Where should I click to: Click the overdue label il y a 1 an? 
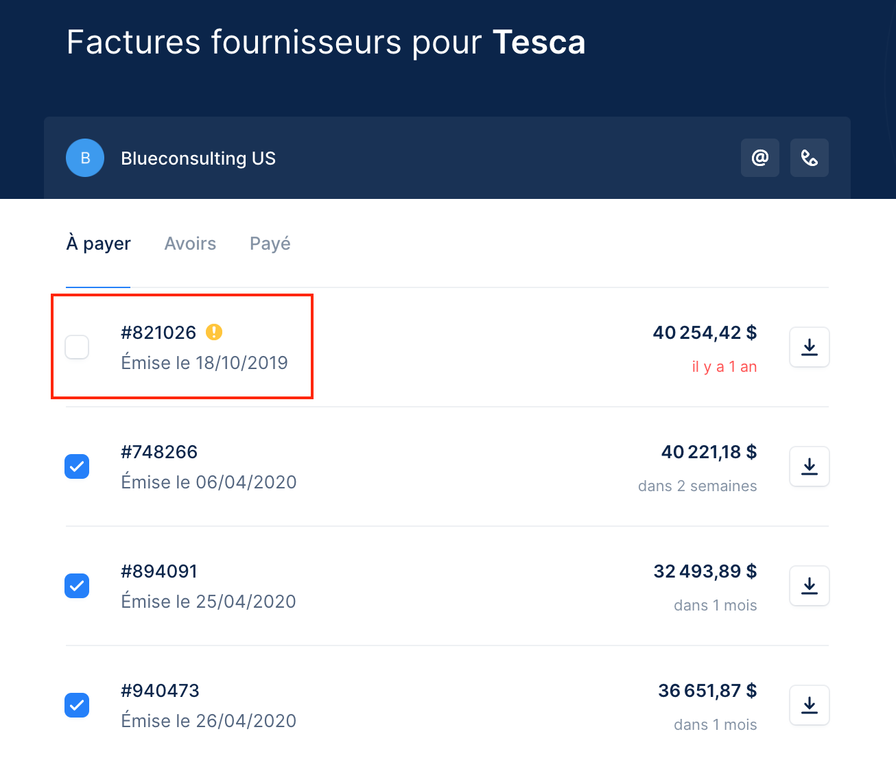724,367
